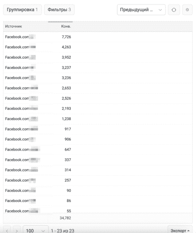Image resolution: width=196 pixels, height=233 pixels.
Task: Click the refresh icon button
Action: [174, 10]
